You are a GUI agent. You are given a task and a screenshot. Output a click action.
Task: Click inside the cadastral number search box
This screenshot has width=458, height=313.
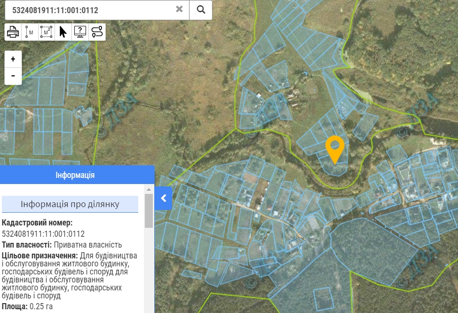89,10
